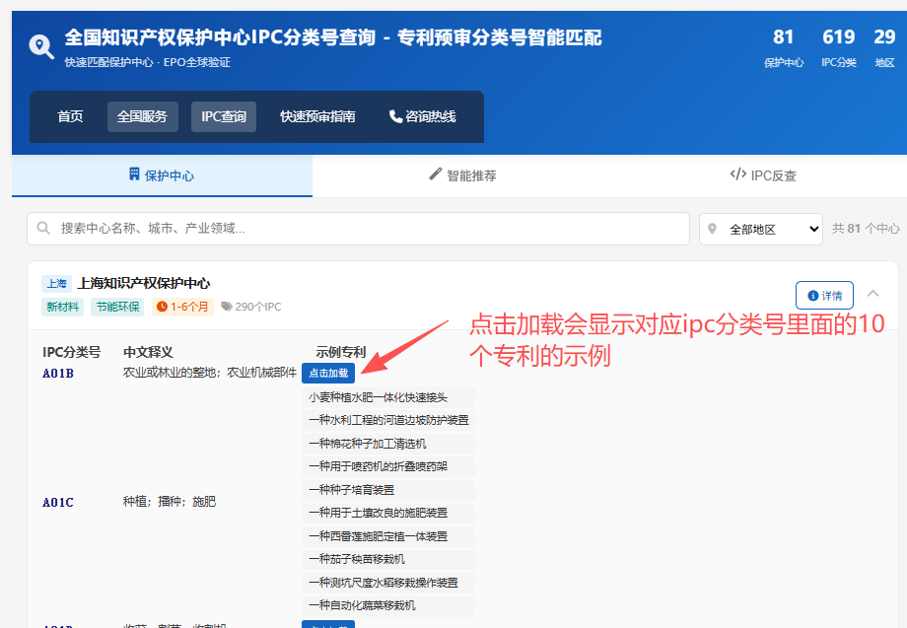Click the A01C classification code link
This screenshot has height=628, width=907.
(58, 502)
